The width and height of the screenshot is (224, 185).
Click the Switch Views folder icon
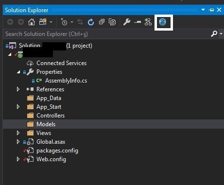[x=43, y=22]
